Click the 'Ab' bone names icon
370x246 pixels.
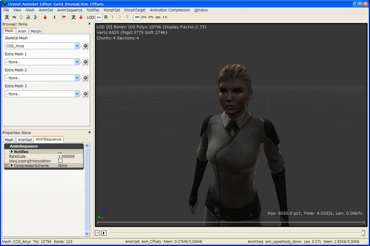point(14,17)
